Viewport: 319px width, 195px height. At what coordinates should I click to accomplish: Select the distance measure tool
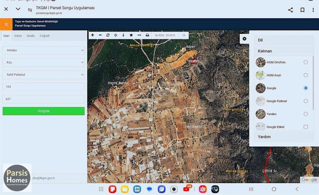(x=139, y=35)
